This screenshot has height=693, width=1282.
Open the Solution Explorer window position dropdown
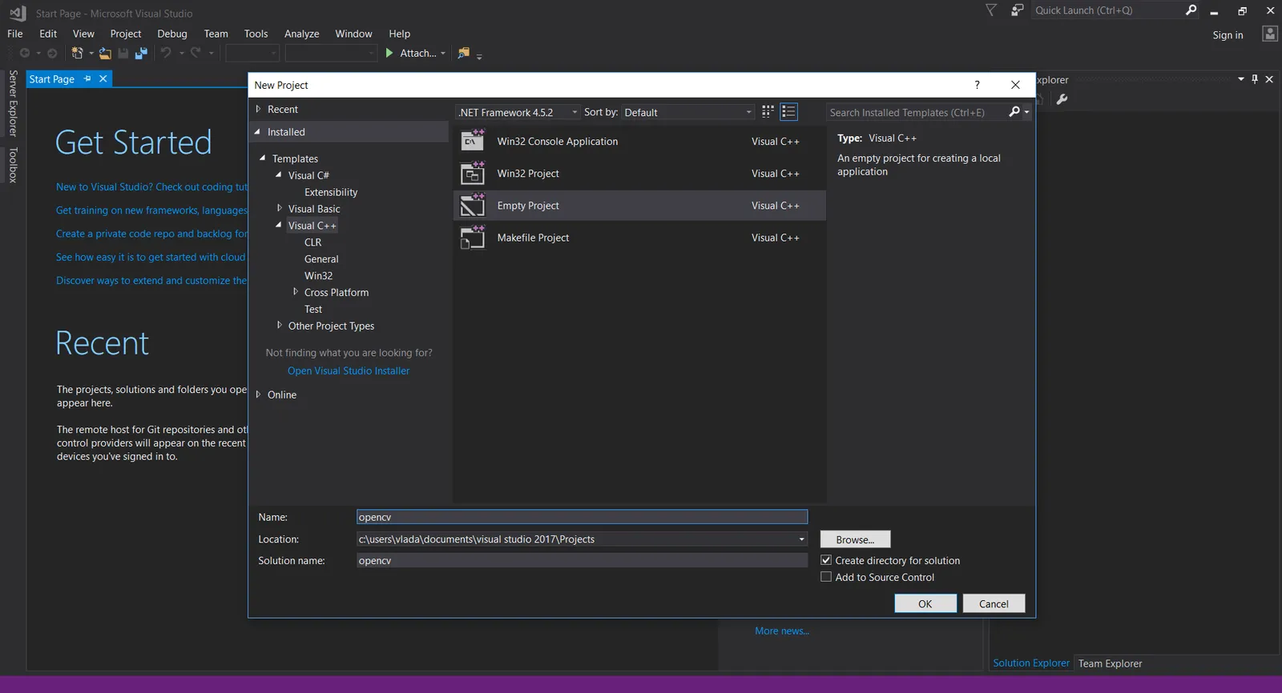coord(1241,79)
